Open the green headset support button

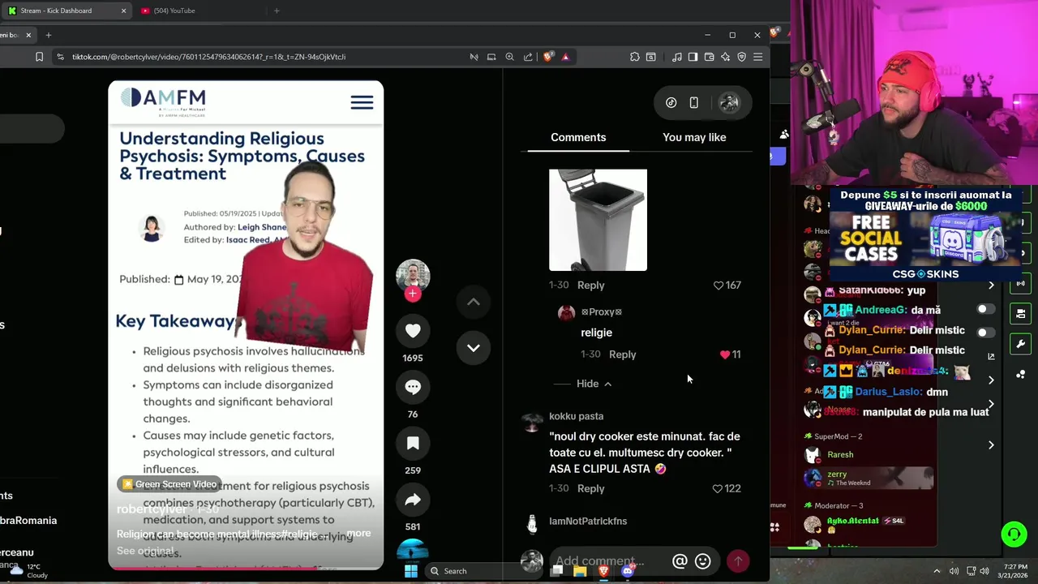[1014, 534]
